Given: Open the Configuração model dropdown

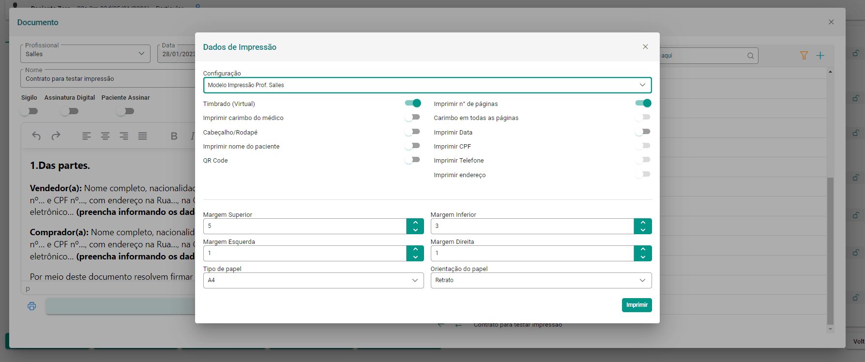Looking at the screenshot, I should pyautogui.click(x=427, y=85).
